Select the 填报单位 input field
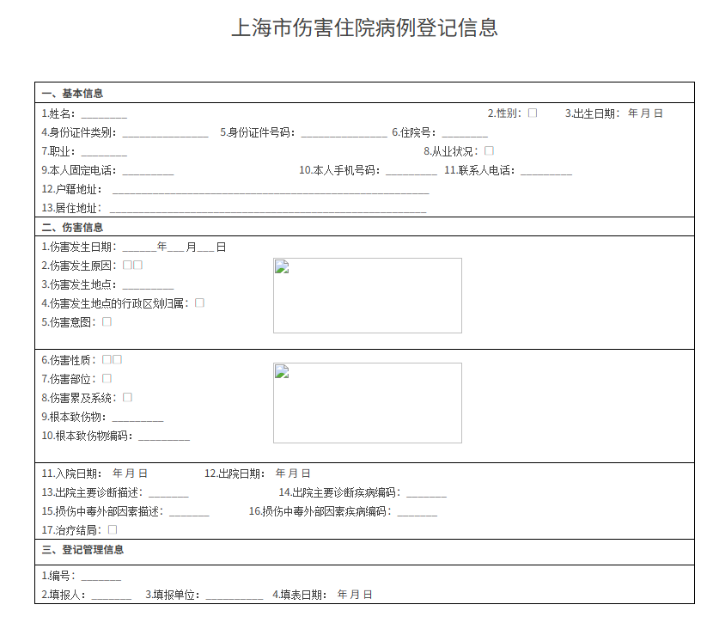The image size is (713, 623). 235,596
